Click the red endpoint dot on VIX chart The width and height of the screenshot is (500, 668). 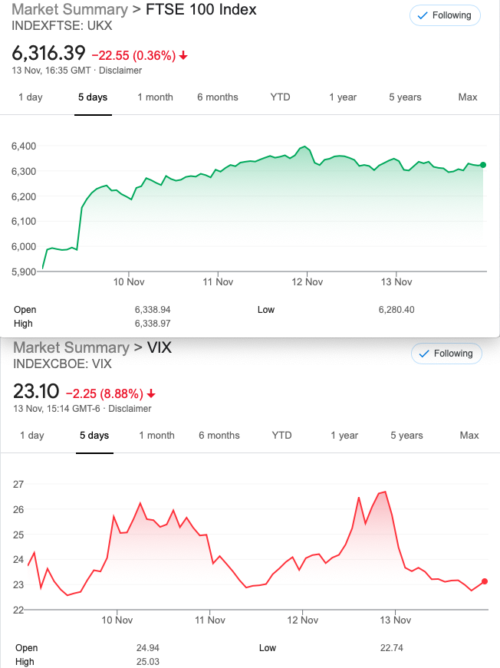(485, 581)
